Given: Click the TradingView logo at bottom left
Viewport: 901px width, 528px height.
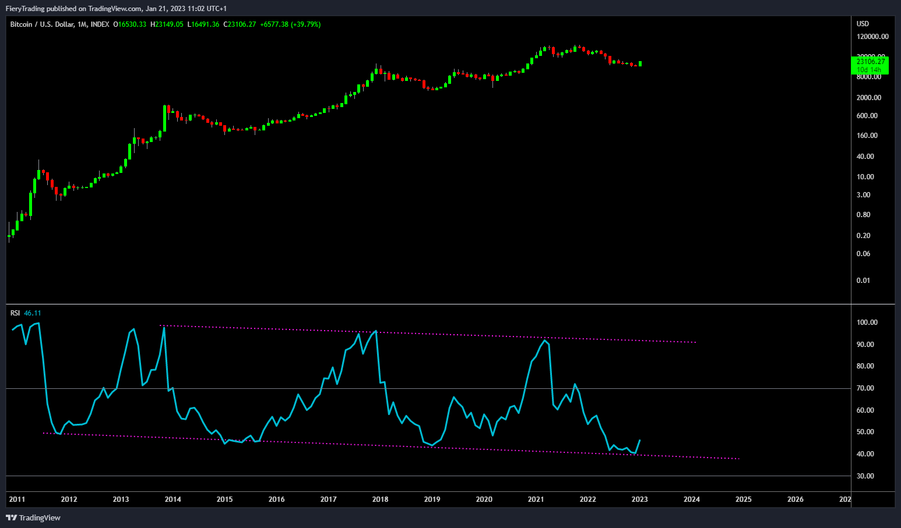Looking at the screenshot, I should [x=33, y=518].
